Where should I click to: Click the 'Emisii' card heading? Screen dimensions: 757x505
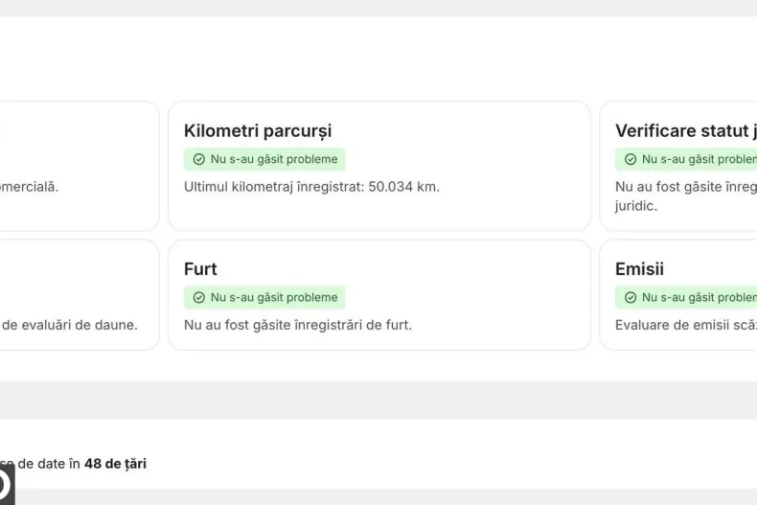639,269
